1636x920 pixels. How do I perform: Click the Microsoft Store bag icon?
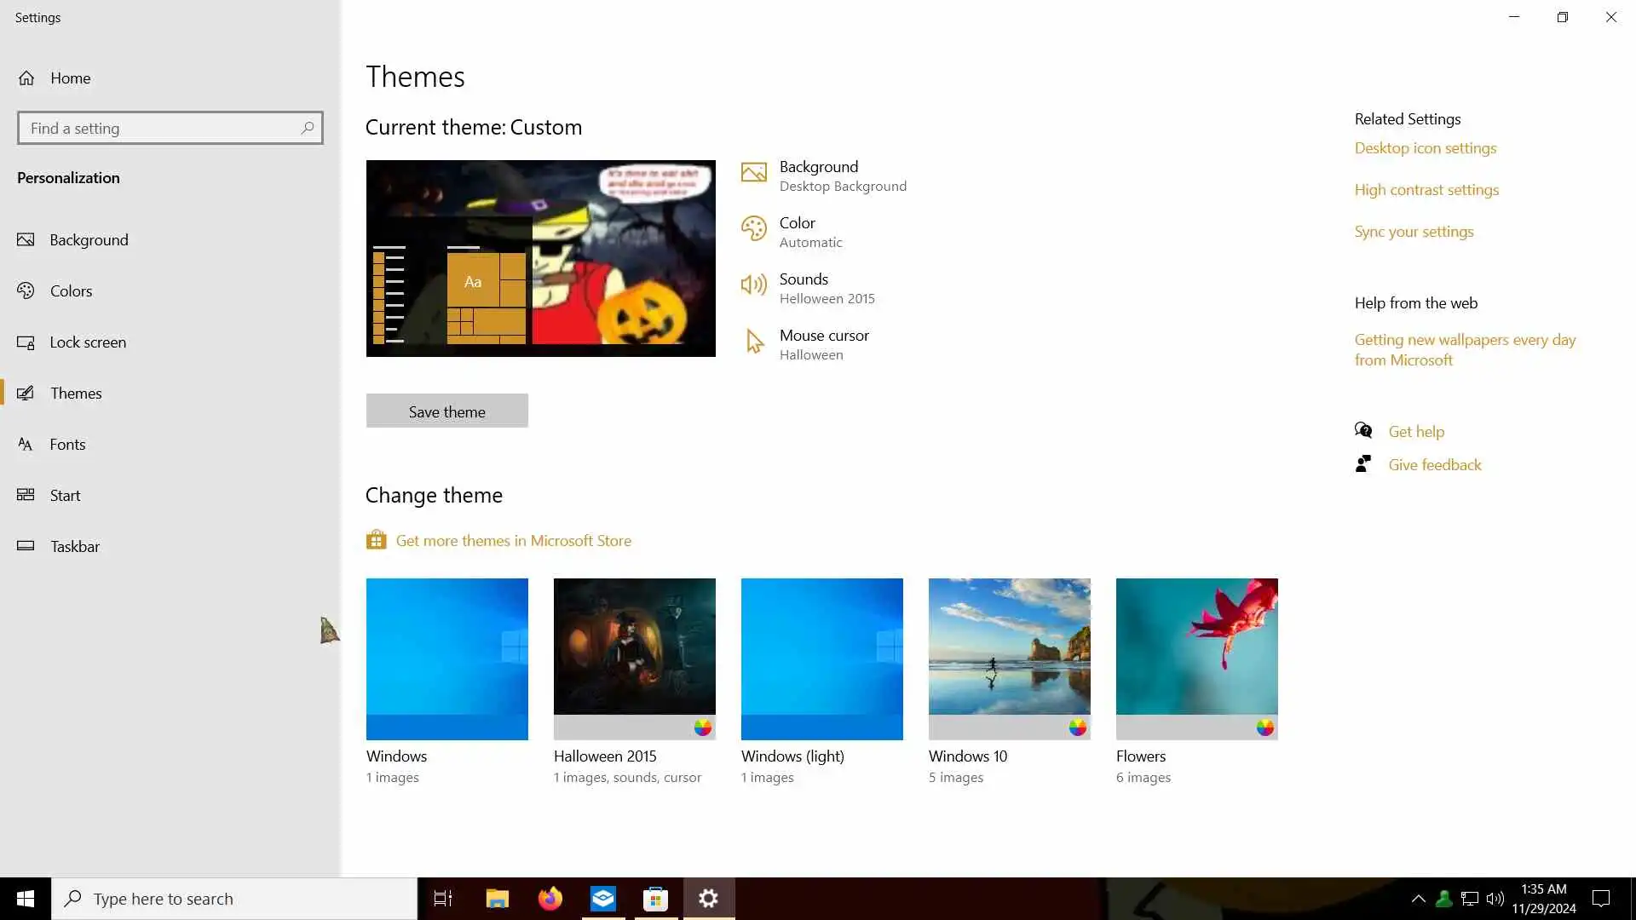pos(376,540)
